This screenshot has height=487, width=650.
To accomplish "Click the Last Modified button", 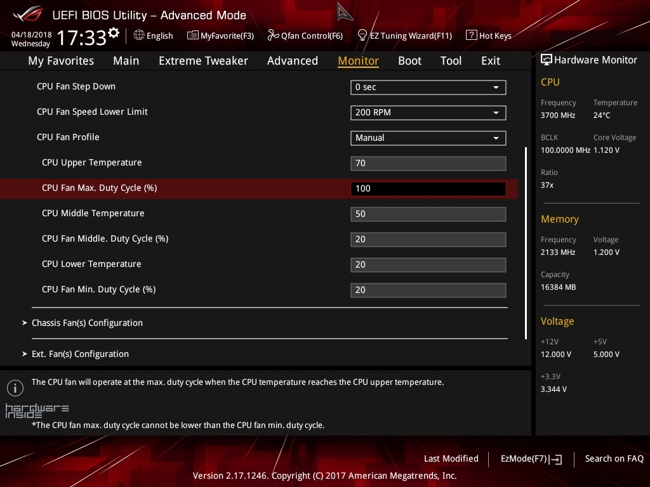I will coord(451,458).
